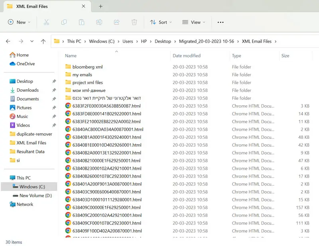Click the Share icon in toolbar
The image size is (319, 246).
[117, 22]
